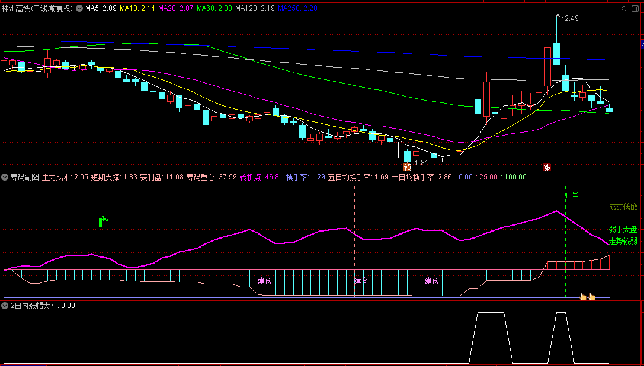This screenshot has width=644, height=366.
Task: Open the 2日内涨幅大7 indicator arrow
Action: 5,306
